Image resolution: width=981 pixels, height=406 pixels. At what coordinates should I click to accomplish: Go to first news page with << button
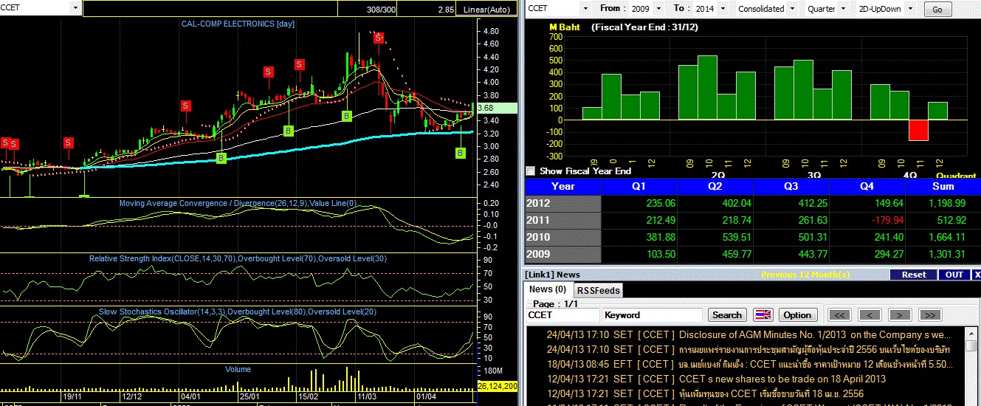pos(839,315)
